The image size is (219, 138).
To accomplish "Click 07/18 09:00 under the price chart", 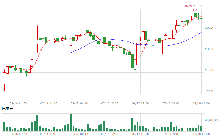I will [x=171, y=103].
